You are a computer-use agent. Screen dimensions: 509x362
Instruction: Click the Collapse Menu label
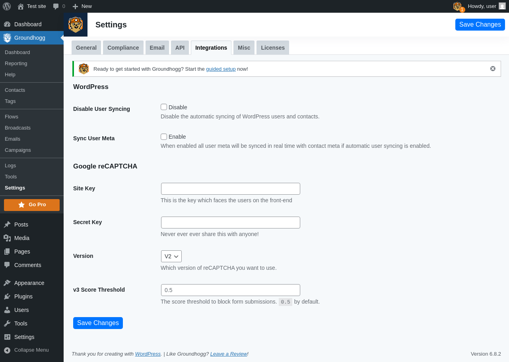tap(31, 350)
